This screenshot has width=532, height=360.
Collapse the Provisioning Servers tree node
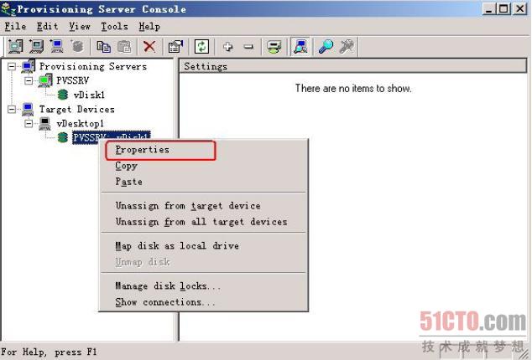point(12,66)
